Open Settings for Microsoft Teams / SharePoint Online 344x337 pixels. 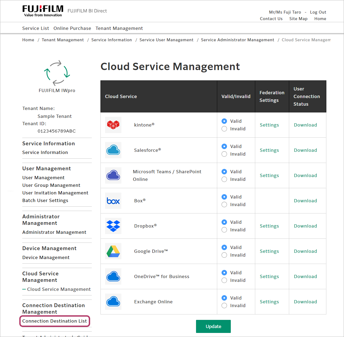(x=269, y=175)
